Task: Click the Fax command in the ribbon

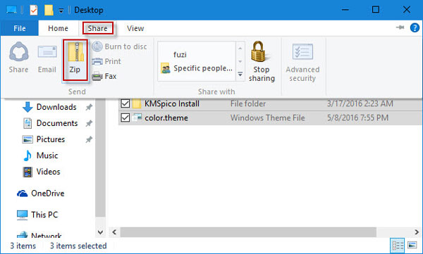Action: pyautogui.click(x=104, y=76)
